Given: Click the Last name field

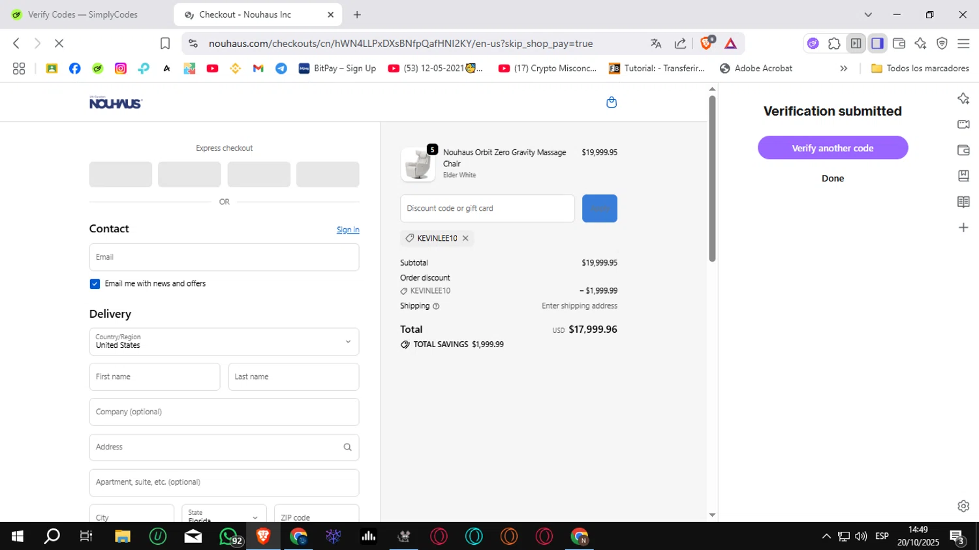Looking at the screenshot, I should tap(294, 377).
